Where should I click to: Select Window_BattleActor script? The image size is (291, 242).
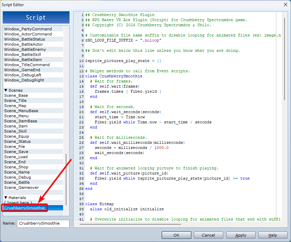click(x=33, y=44)
